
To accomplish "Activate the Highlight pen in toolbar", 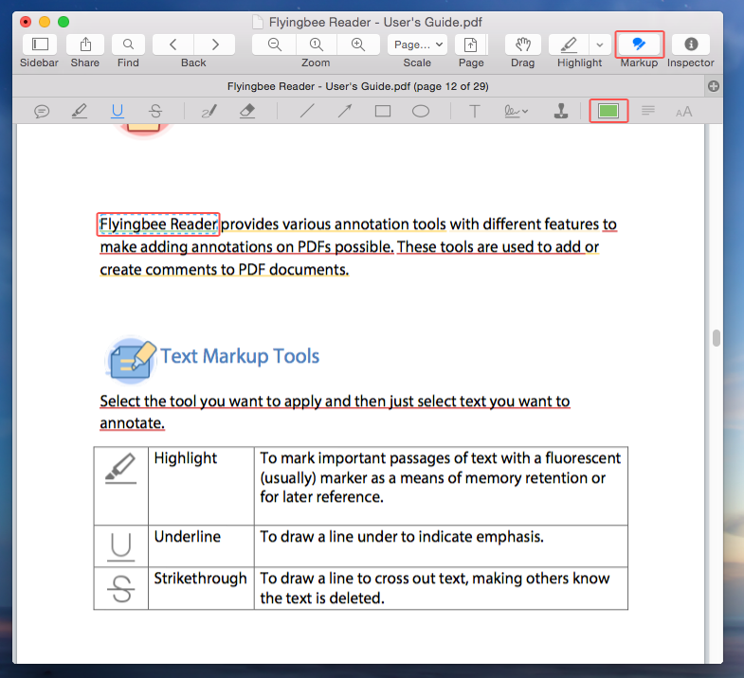I will [569, 45].
